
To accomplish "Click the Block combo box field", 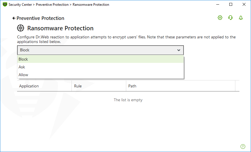I will coord(100,50).
